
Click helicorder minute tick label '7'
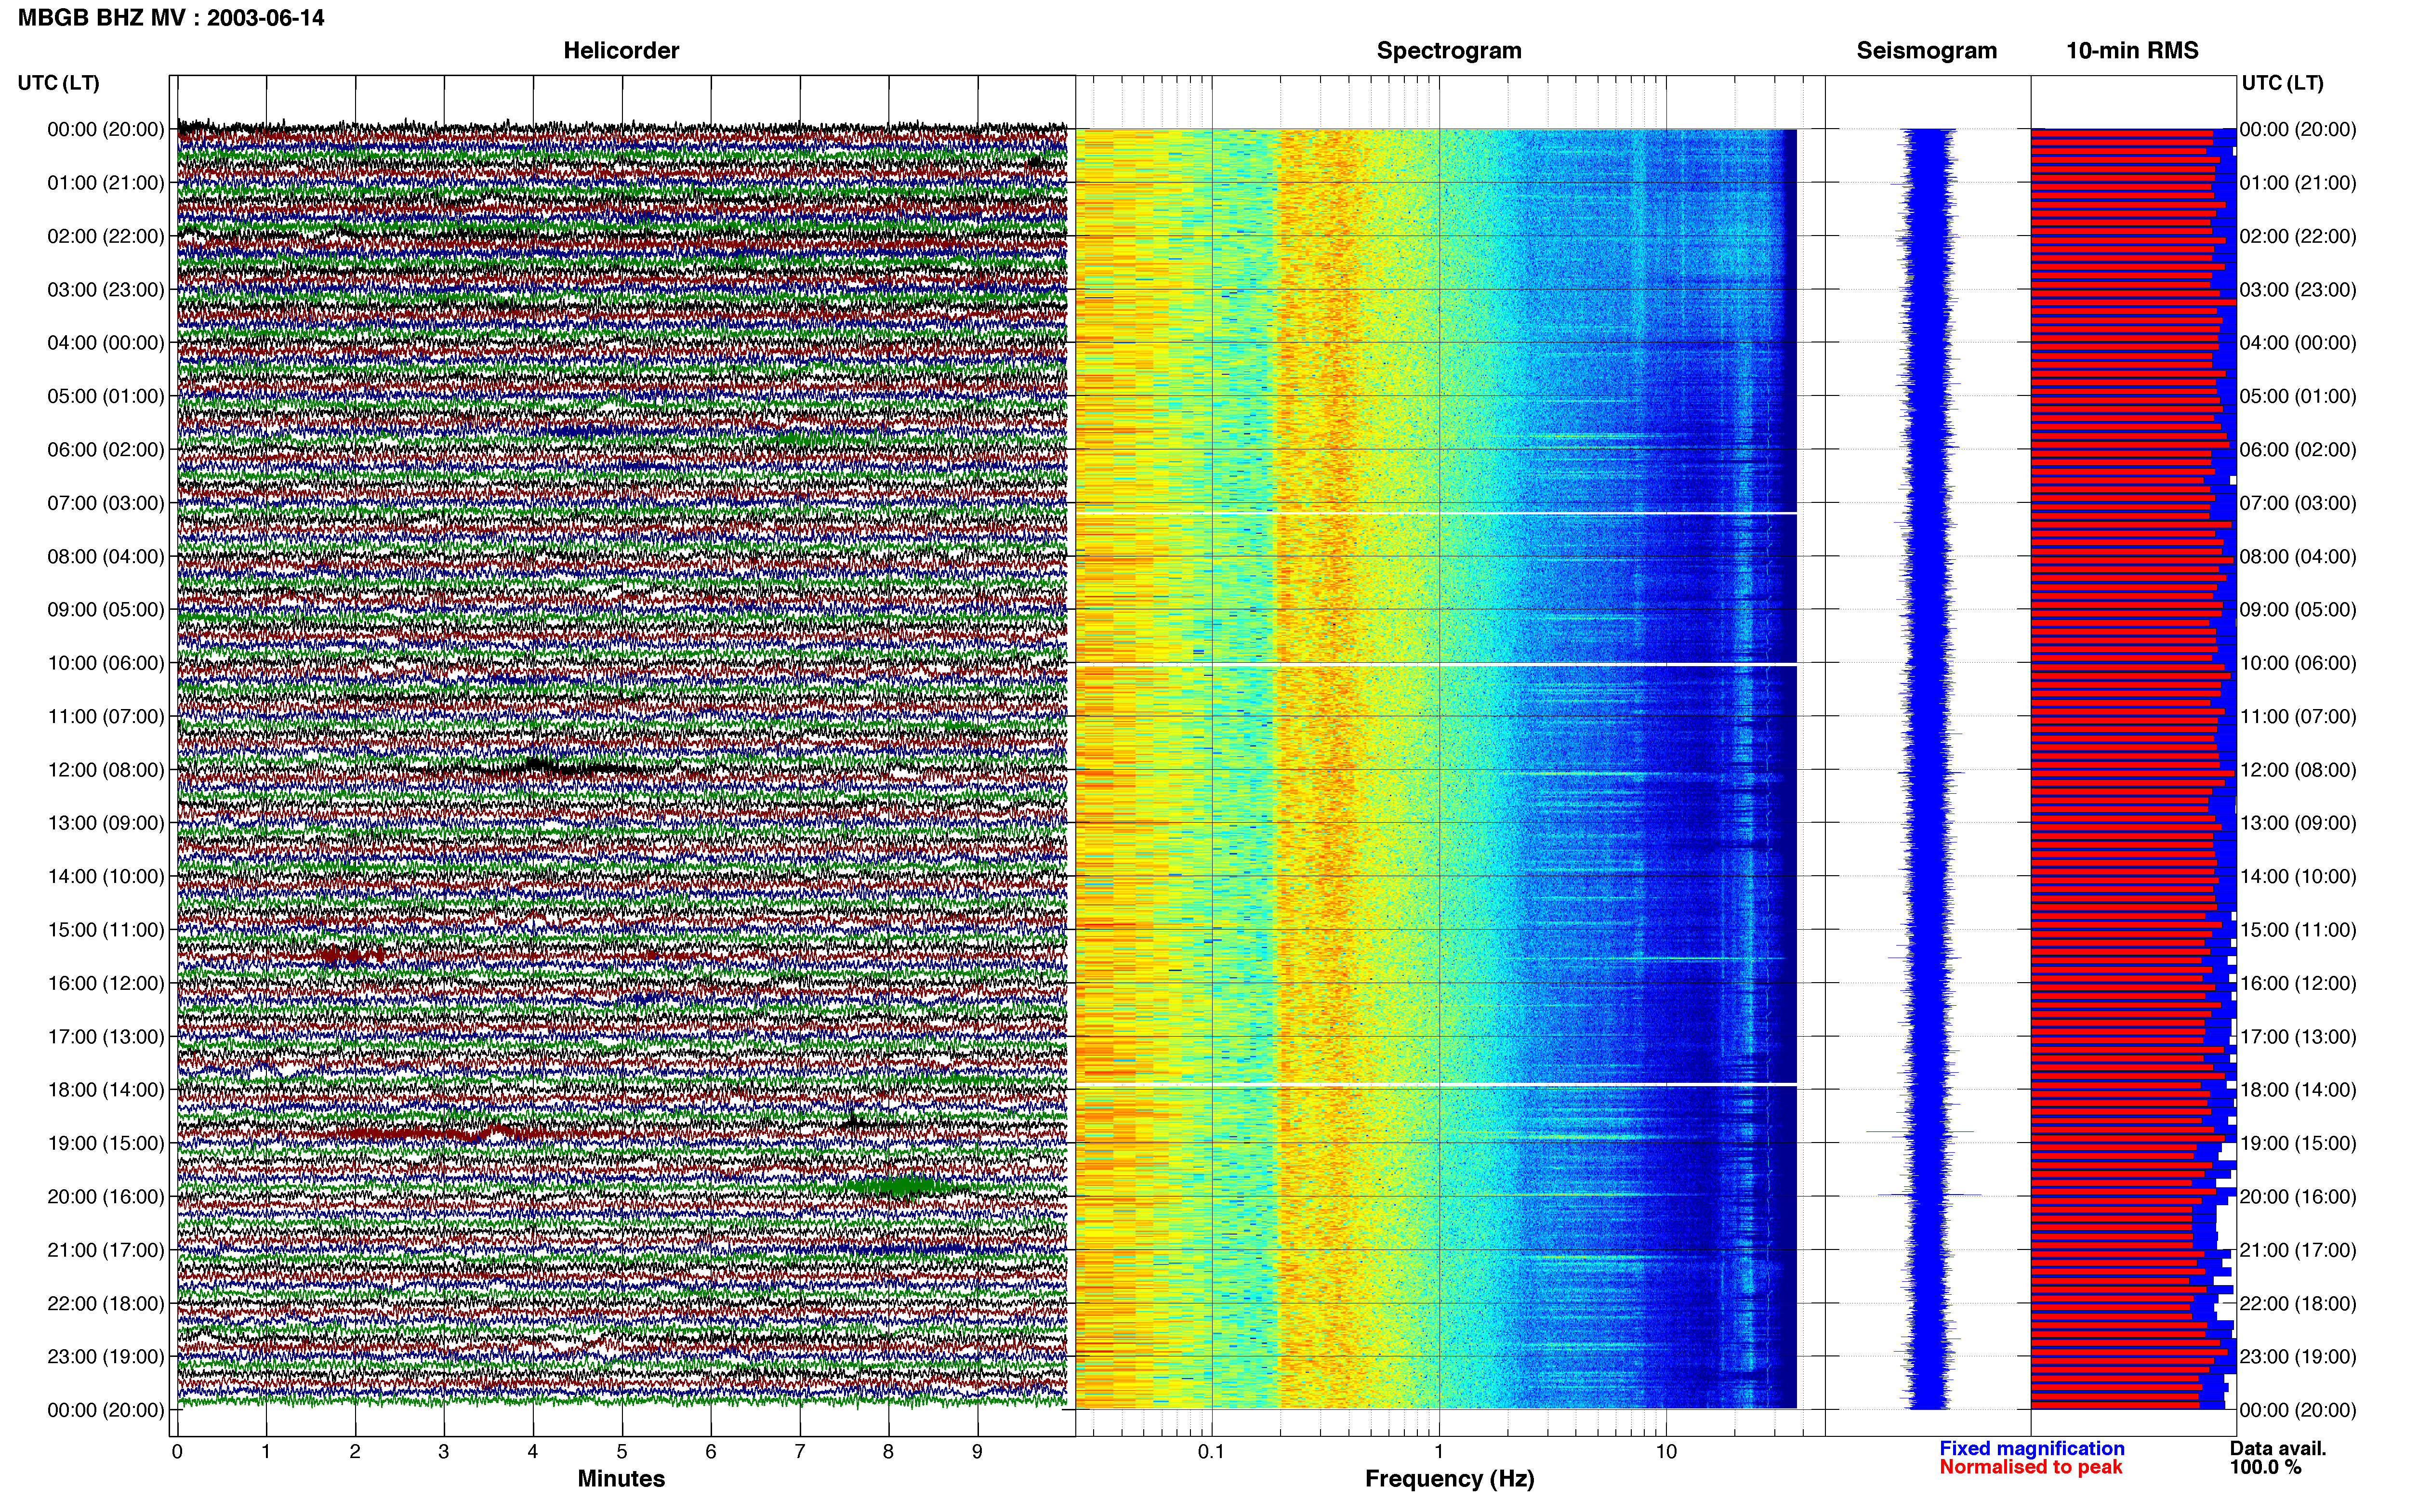[x=800, y=1452]
